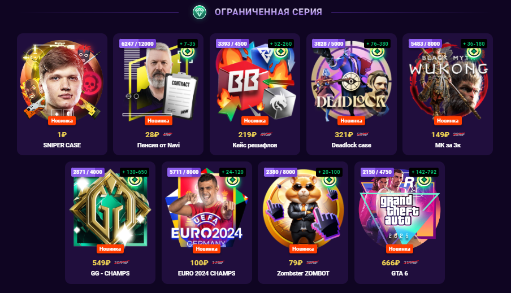Open the GG - CHAMPS emblem image
Screen dimensions: 511x293
coord(110,208)
